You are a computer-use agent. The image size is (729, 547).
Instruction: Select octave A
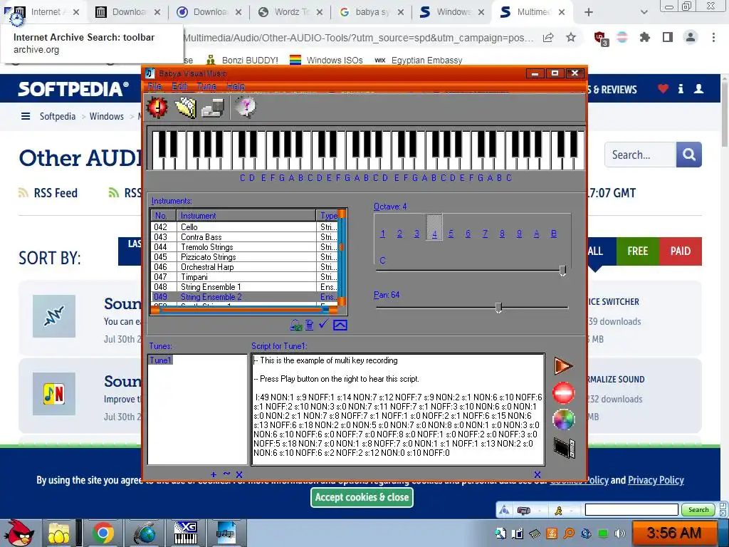[x=536, y=234]
